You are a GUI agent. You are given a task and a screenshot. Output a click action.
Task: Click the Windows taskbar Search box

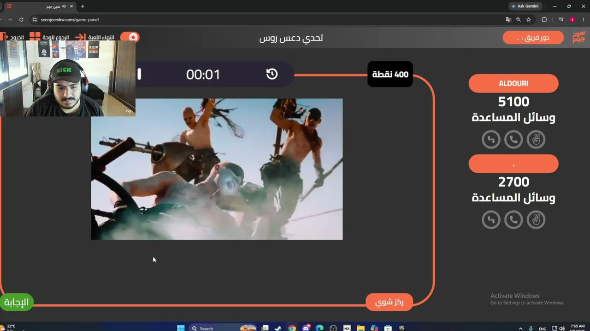(223, 328)
